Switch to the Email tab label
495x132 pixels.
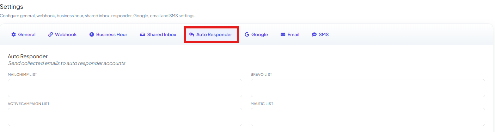pos(293,34)
